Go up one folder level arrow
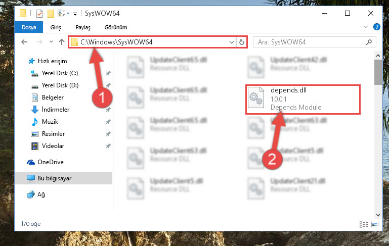Image resolution: width=389 pixels, height=246 pixels. click(x=62, y=42)
